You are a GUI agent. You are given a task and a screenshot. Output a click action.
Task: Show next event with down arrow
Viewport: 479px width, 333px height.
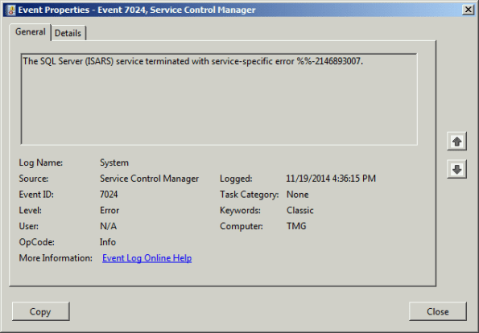[456, 169]
